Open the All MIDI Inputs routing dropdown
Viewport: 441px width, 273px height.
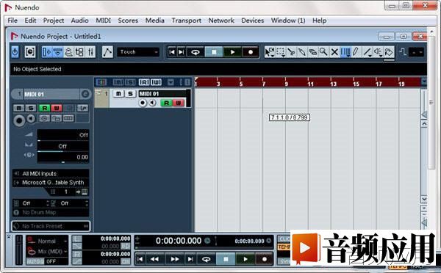51,174
